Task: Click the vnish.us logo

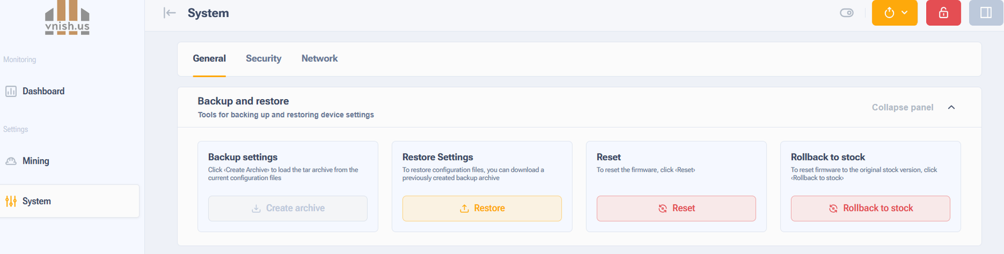Action: coord(67,18)
